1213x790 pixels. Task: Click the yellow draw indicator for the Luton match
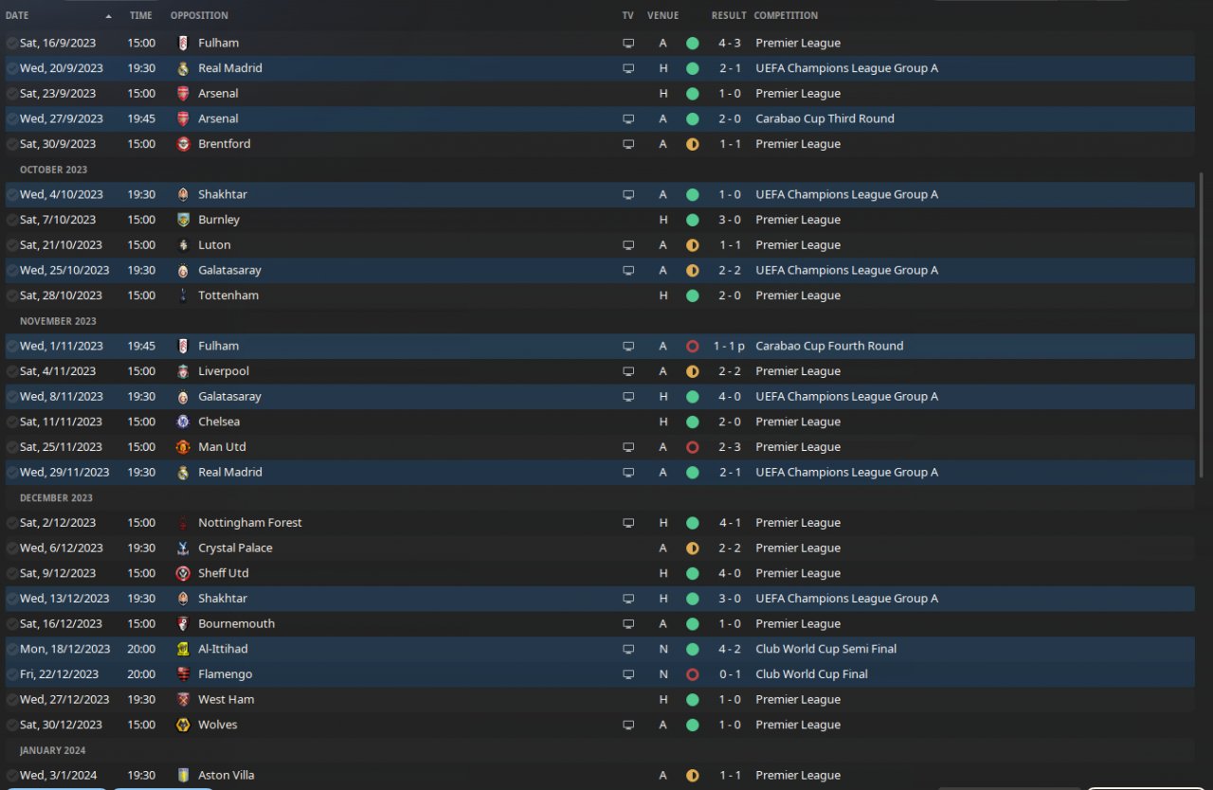(x=692, y=245)
